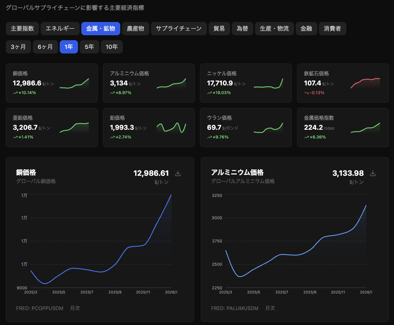Switch to the 5年 time range

click(x=89, y=47)
